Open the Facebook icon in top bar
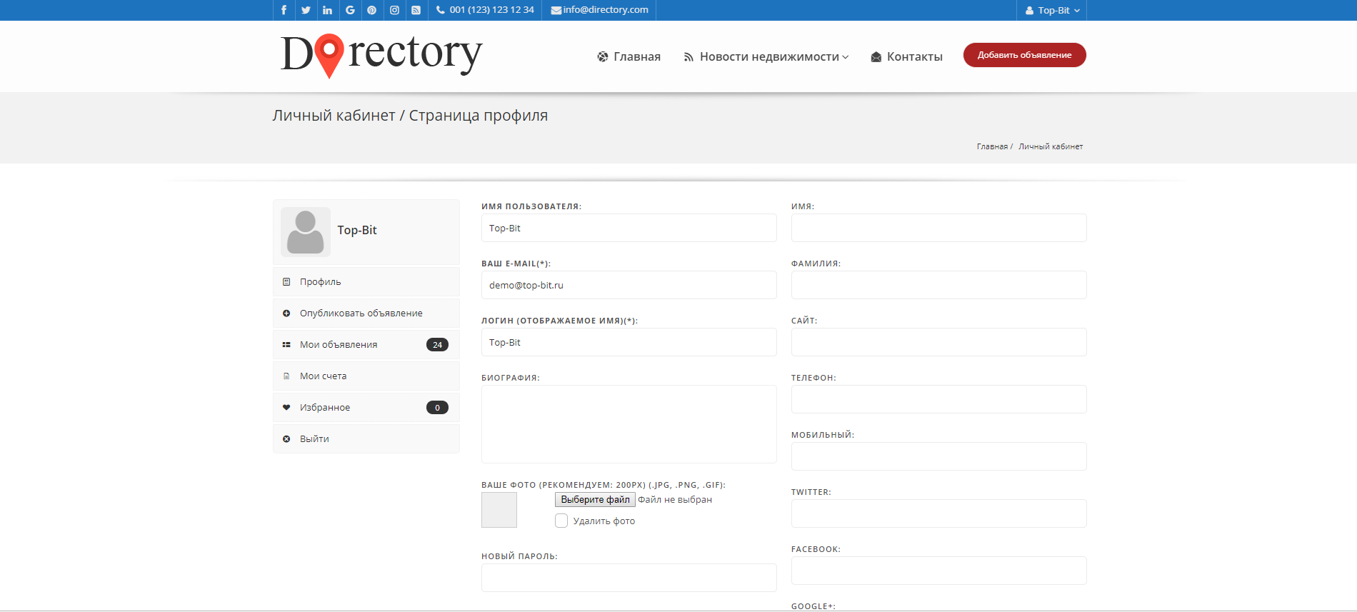The height and width of the screenshot is (612, 1357). [x=284, y=10]
